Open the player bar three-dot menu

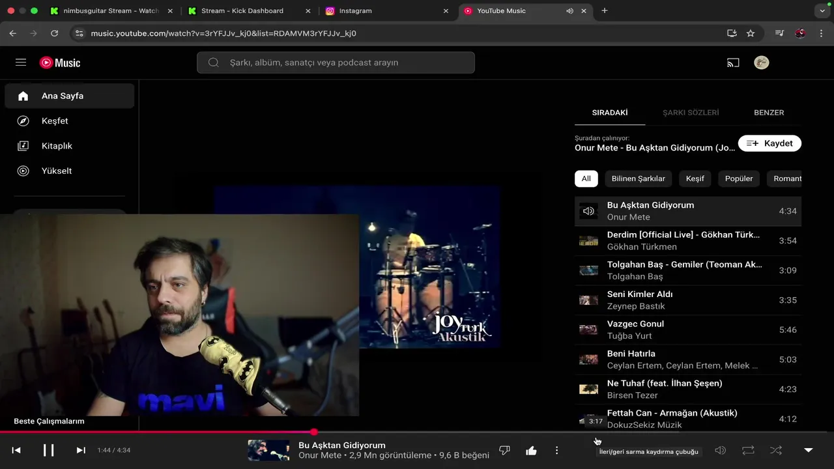(556, 450)
